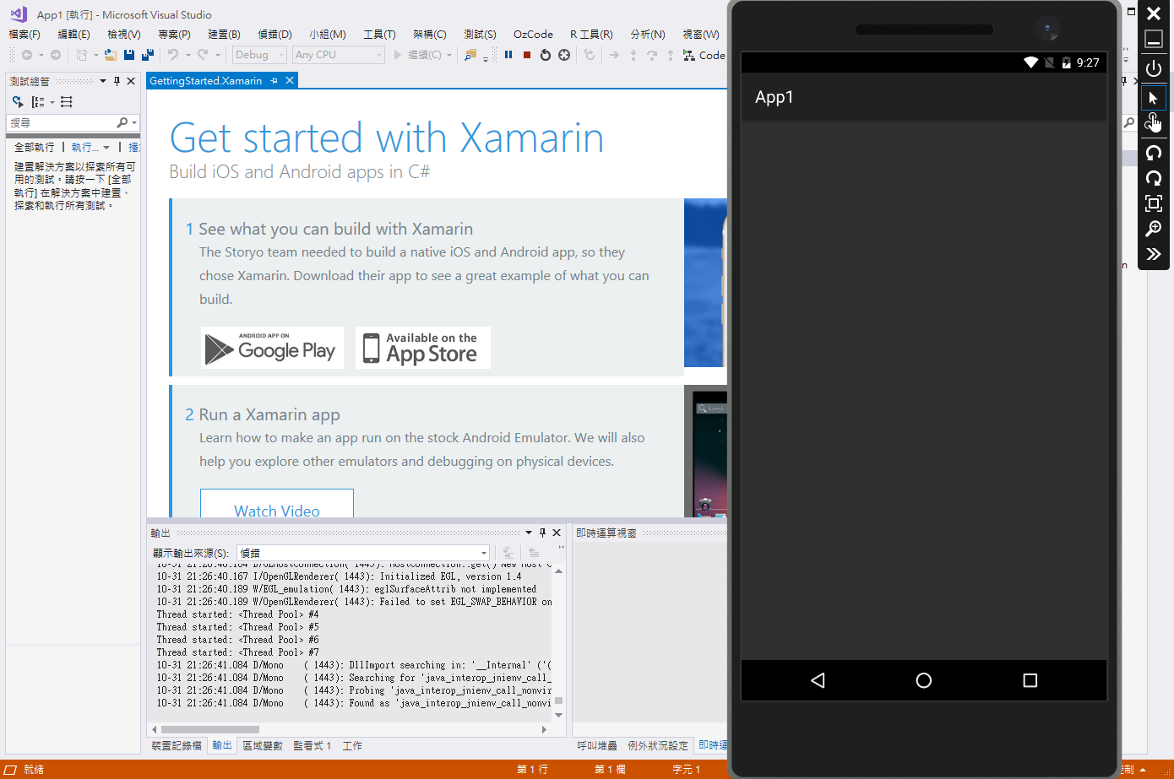Select the emulator single-point pointer mode
The height and width of the screenshot is (779, 1174).
pos(1154,98)
